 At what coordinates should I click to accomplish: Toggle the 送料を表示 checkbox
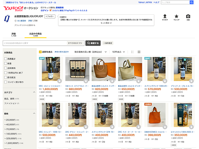(x=40, y=52)
